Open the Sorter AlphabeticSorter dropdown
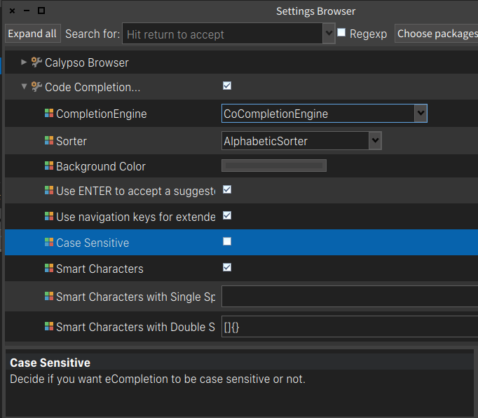 375,140
